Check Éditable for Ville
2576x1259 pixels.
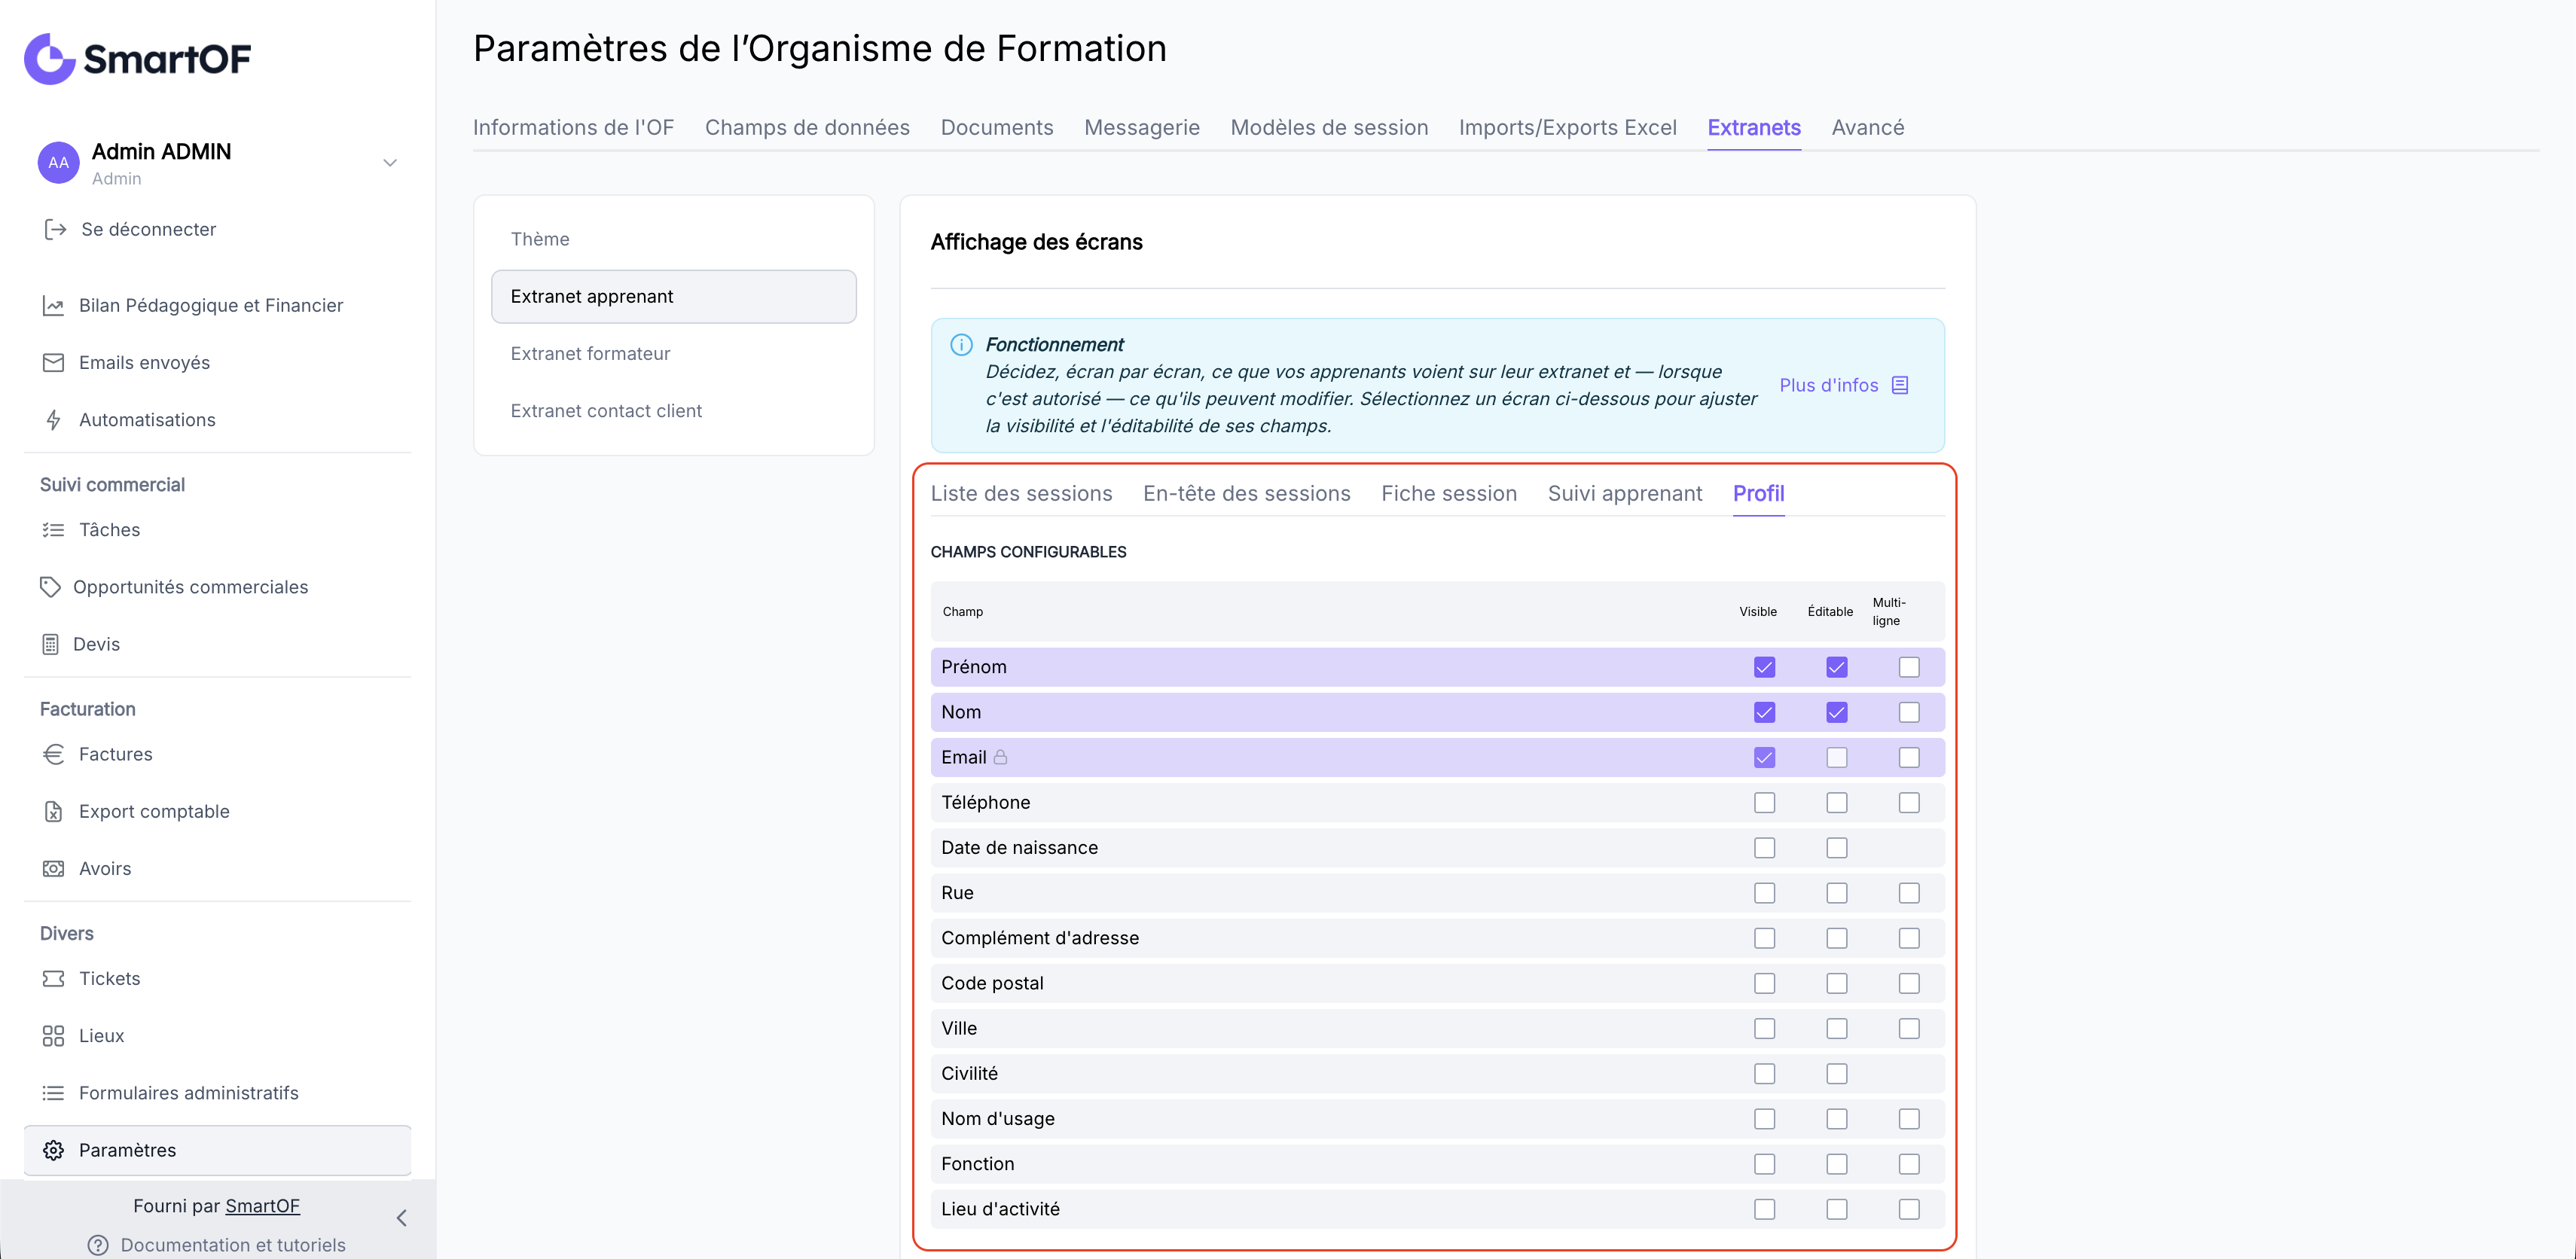pyautogui.click(x=1836, y=1028)
